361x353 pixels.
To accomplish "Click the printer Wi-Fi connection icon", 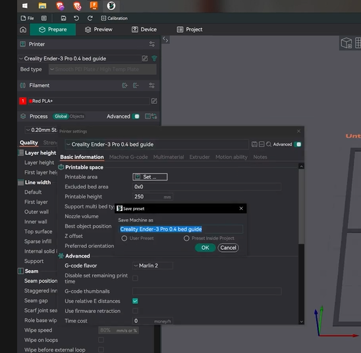I will 154,59.
